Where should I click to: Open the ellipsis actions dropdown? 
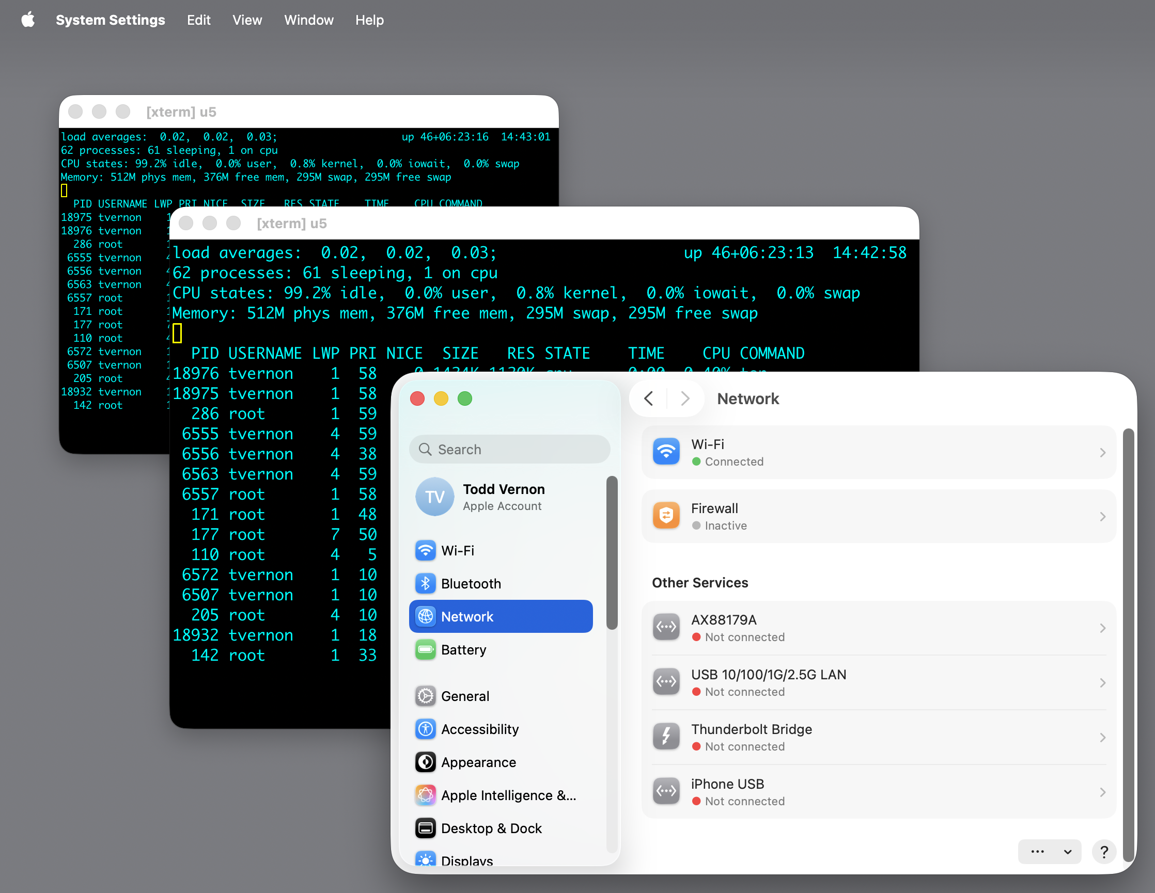[x=1049, y=851]
